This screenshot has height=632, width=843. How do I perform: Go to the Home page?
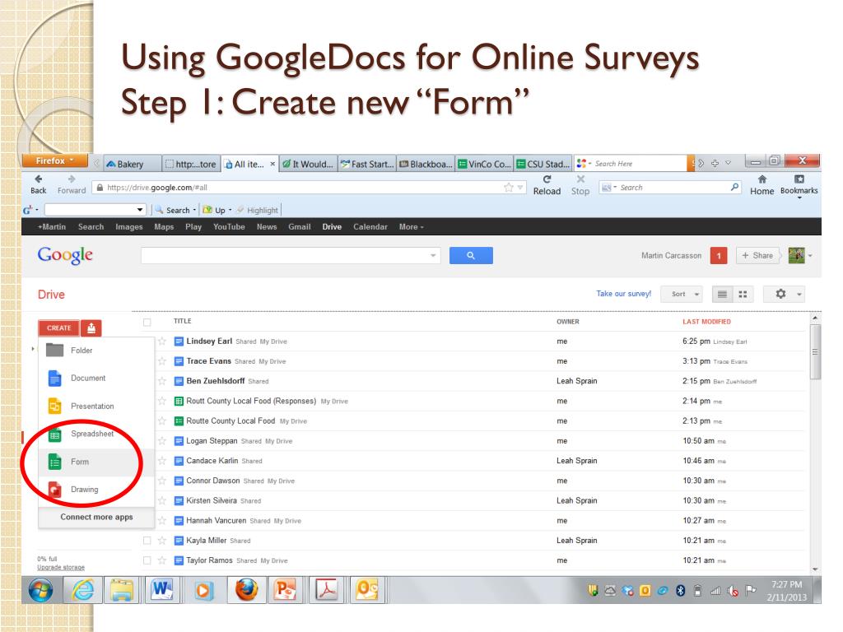click(761, 179)
